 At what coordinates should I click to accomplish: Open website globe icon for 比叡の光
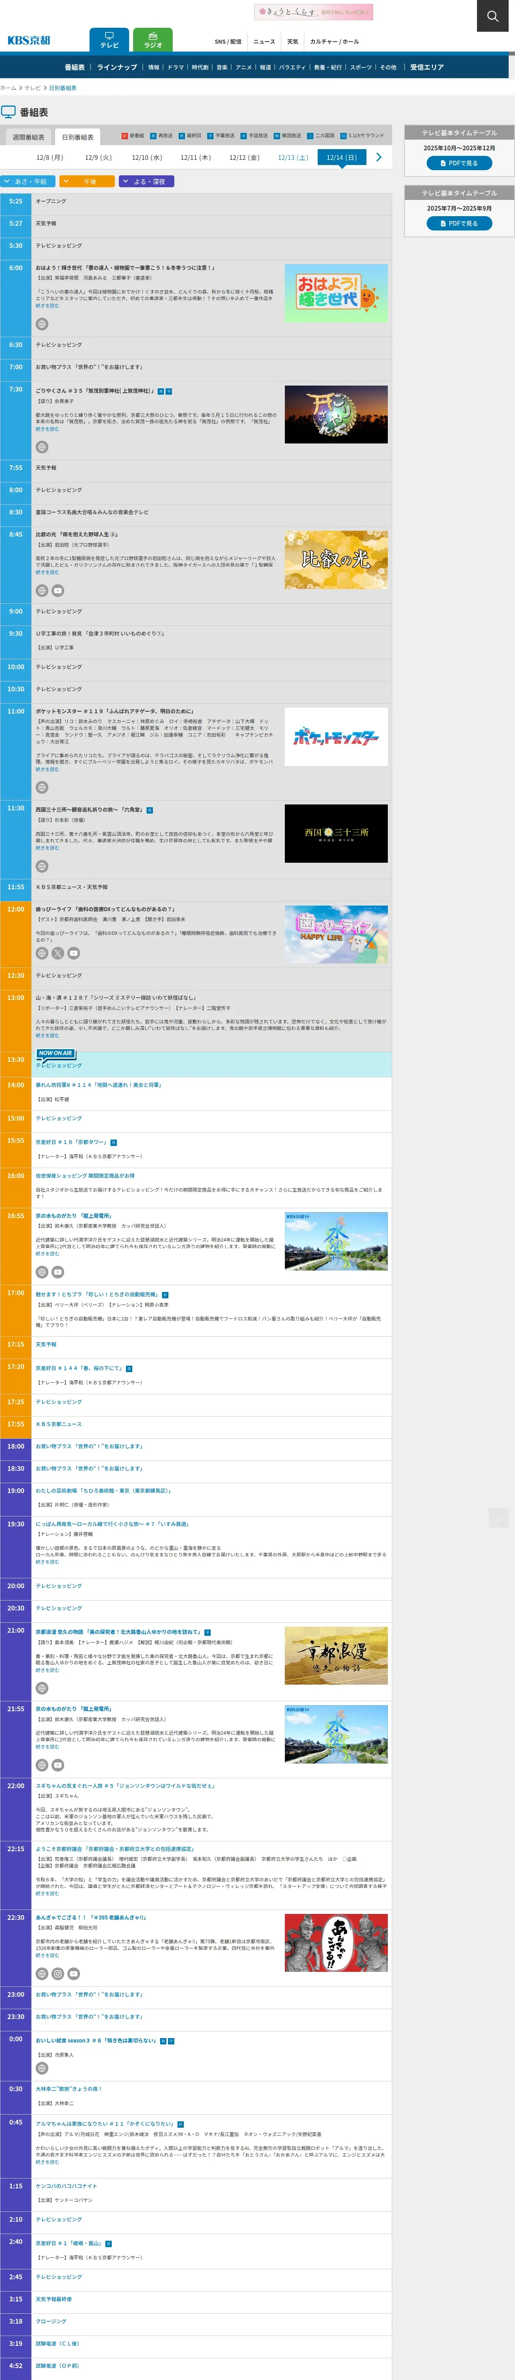pyautogui.click(x=42, y=590)
